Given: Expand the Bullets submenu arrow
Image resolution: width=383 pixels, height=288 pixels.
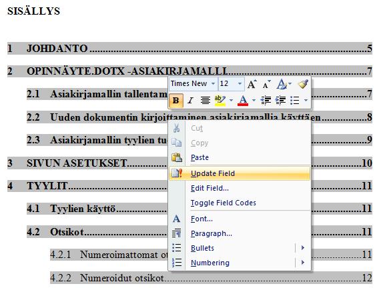Looking at the screenshot, I should tap(303, 248).
